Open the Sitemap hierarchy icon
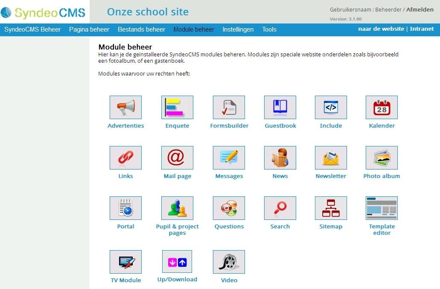440x289 pixels. coord(331,208)
